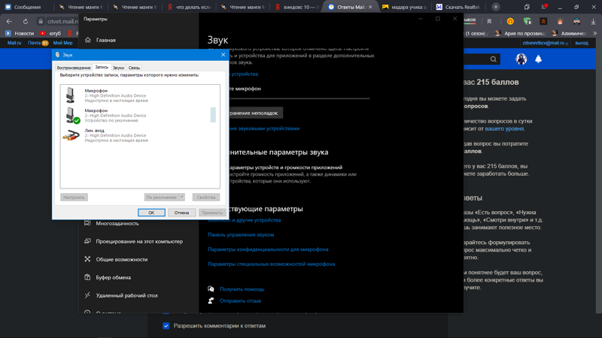Expand the По умолчанию dropdown arrow
Image resolution: width=602 pixels, height=338 pixels.
tap(182, 197)
